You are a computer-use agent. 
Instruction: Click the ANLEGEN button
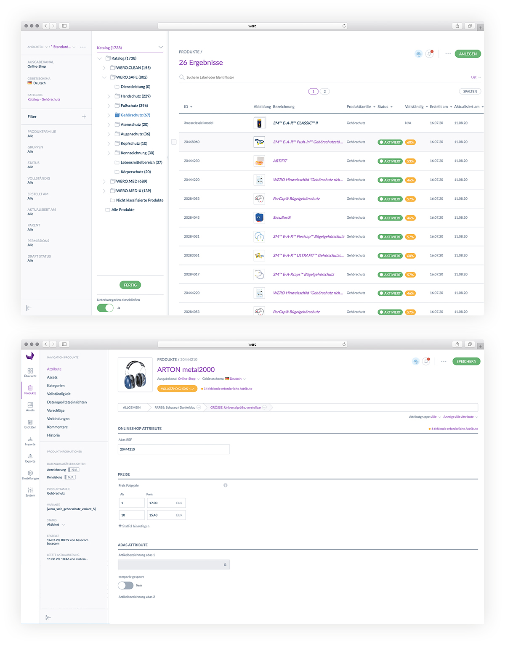pyautogui.click(x=468, y=54)
